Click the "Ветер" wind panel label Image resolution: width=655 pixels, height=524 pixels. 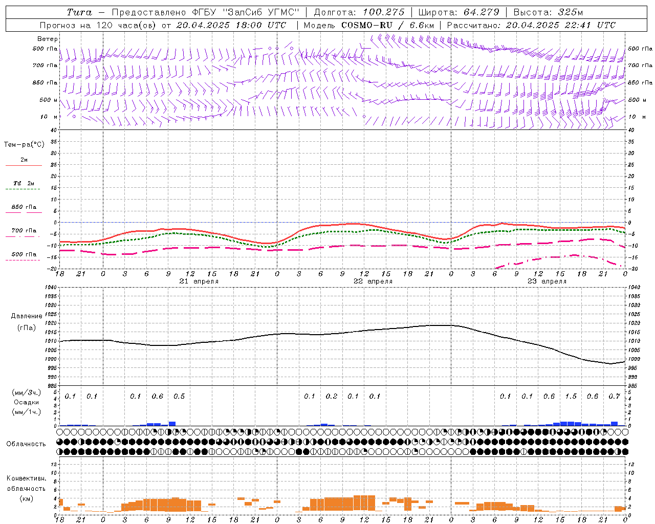coord(48,39)
